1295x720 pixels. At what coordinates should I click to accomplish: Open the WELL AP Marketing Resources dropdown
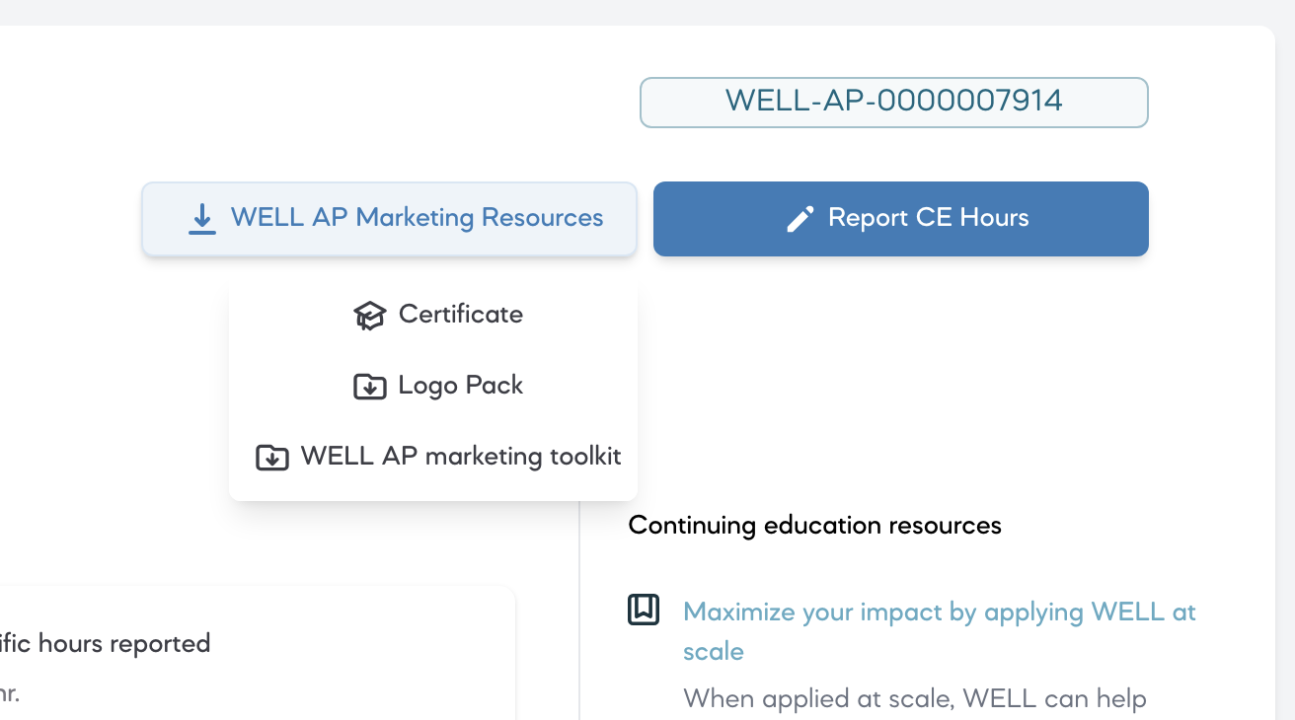click(389, 219)
